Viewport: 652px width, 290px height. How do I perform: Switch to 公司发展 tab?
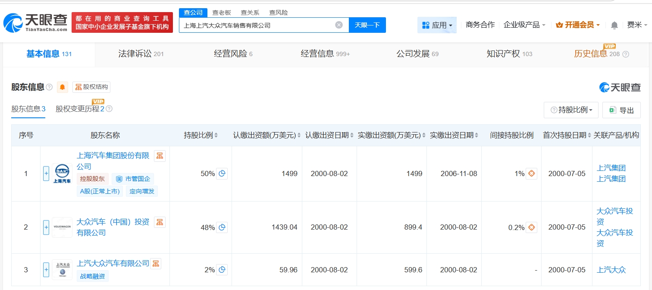[x=417, y=54]
